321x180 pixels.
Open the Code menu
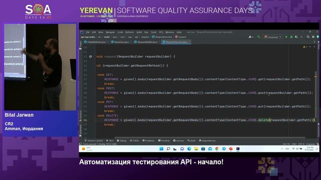pyautogui.click(x=120, y=32)
